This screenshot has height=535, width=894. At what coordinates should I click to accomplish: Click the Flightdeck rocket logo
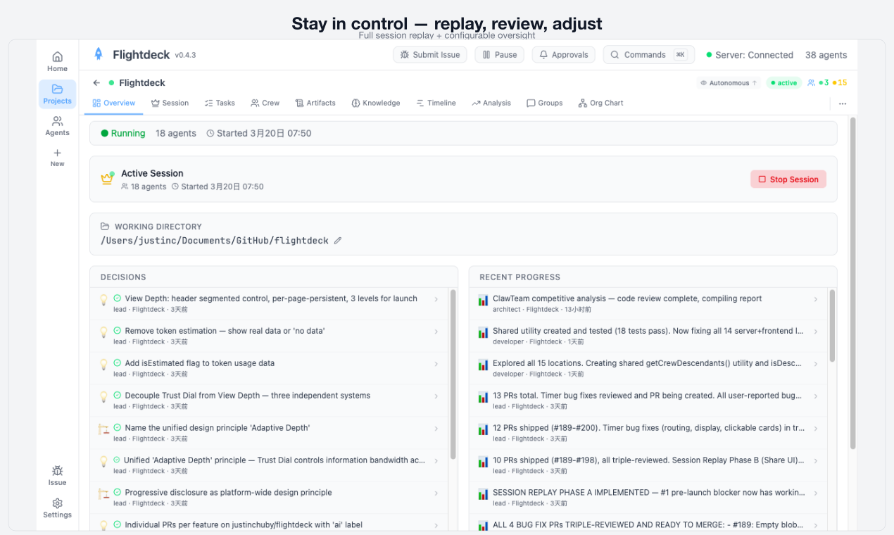[99, 54]
